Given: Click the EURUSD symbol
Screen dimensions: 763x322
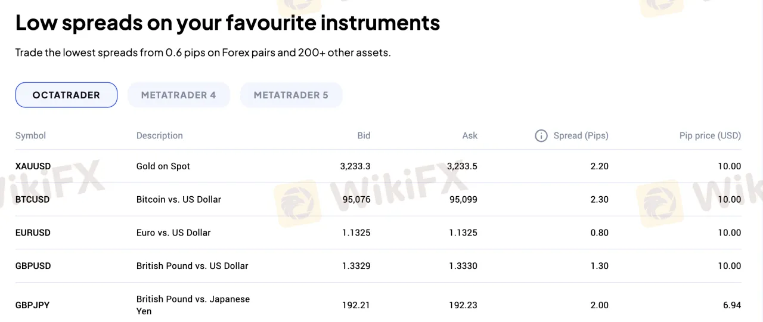Looking at the screenshot, I should coord(33,233).
